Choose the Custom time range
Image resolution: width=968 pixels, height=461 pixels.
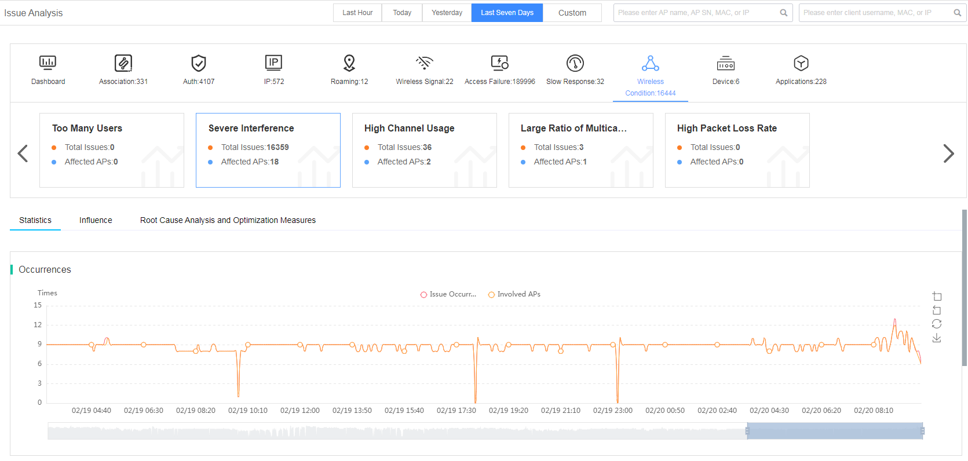pyautogui.click(x=572, y=13)
